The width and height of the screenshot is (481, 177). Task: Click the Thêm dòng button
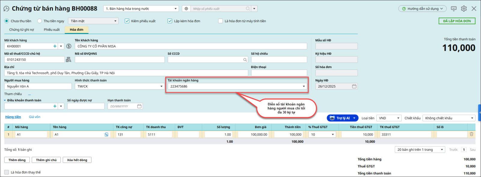(17, 160)
